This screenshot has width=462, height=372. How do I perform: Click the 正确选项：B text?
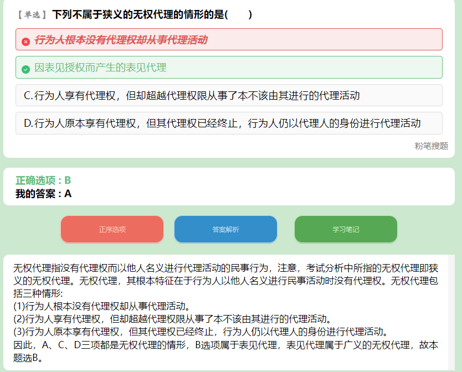coord(43,180)
